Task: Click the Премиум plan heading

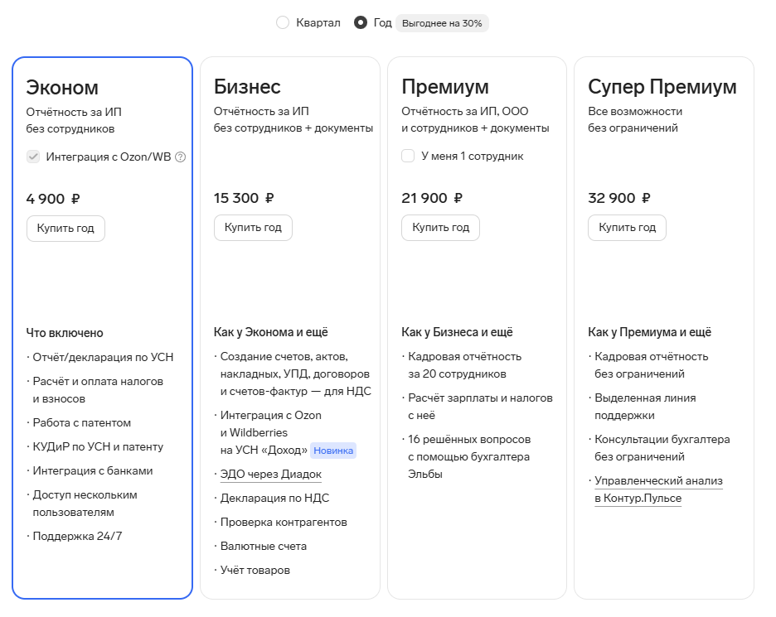Action: [x=445, y=87]
